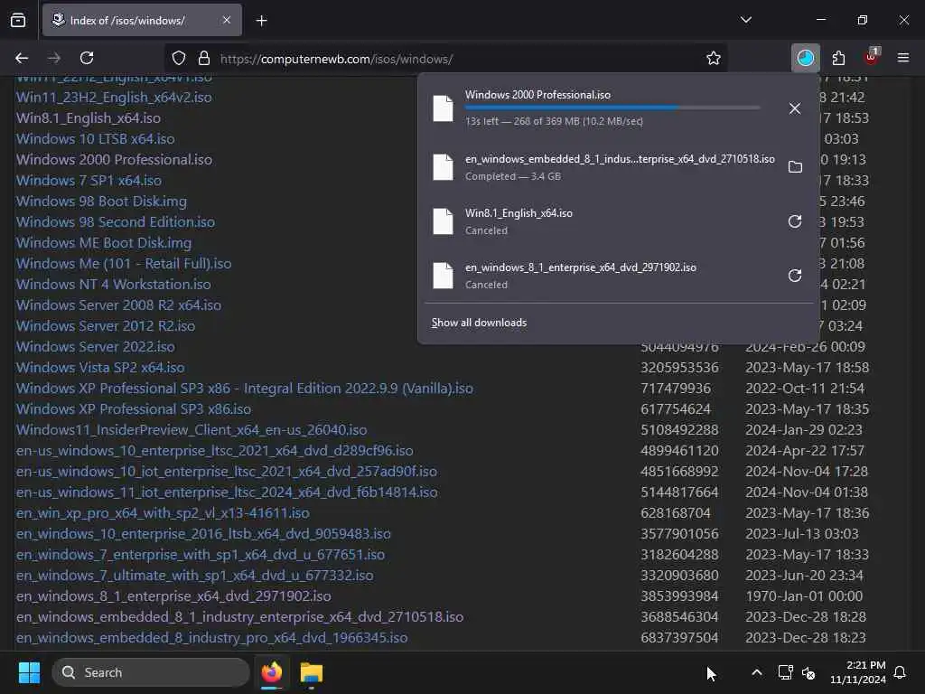The width and height of the screenshot is (925, 694).
Task: Open en_windows_embedded_8_1_industry_enterprise iso page link
Action: pyautogui.click(x=240, y=616)
